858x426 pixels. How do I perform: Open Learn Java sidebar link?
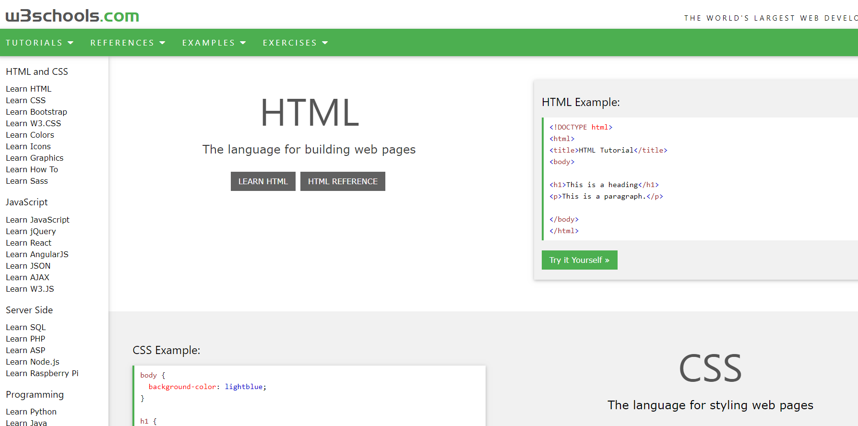click(x=26, y=422)
